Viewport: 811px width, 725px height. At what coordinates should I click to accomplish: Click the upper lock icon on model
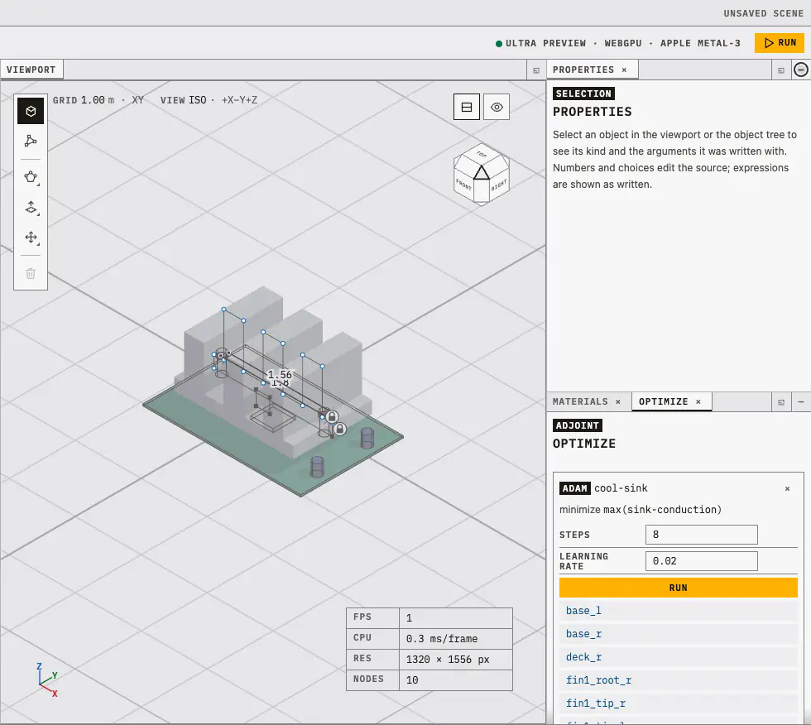click(332, 417)
